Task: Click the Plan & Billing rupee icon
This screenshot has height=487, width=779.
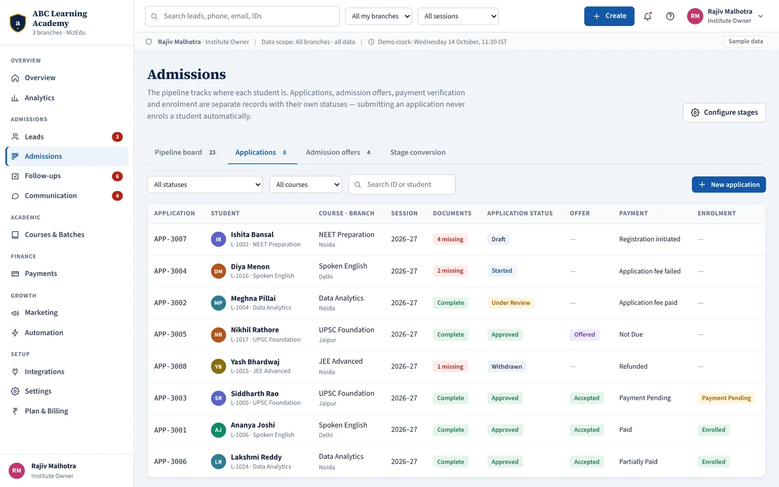Action: [x=15, y=411]
